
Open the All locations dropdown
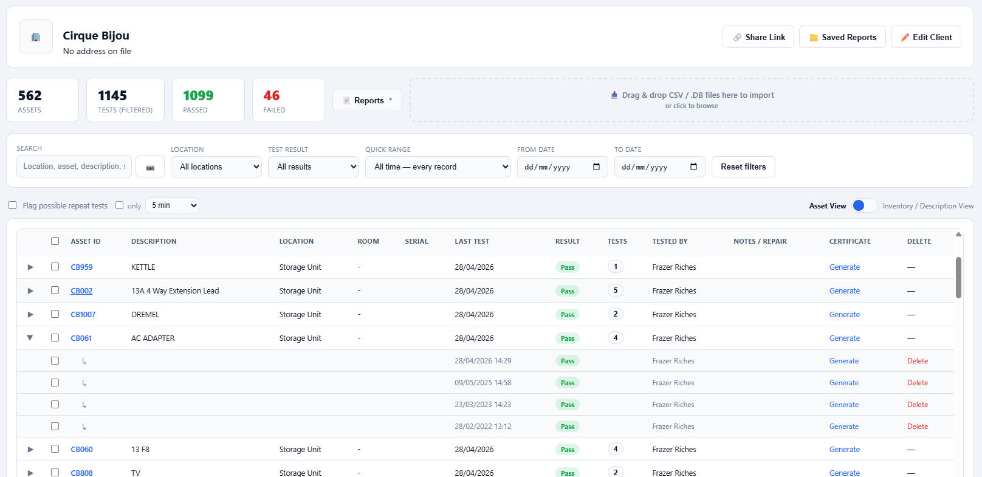coord(216,167)
